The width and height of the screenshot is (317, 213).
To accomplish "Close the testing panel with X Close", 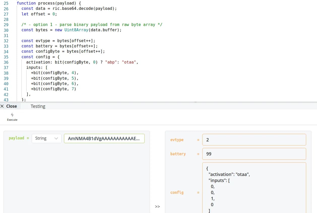I will click(9, 106).
